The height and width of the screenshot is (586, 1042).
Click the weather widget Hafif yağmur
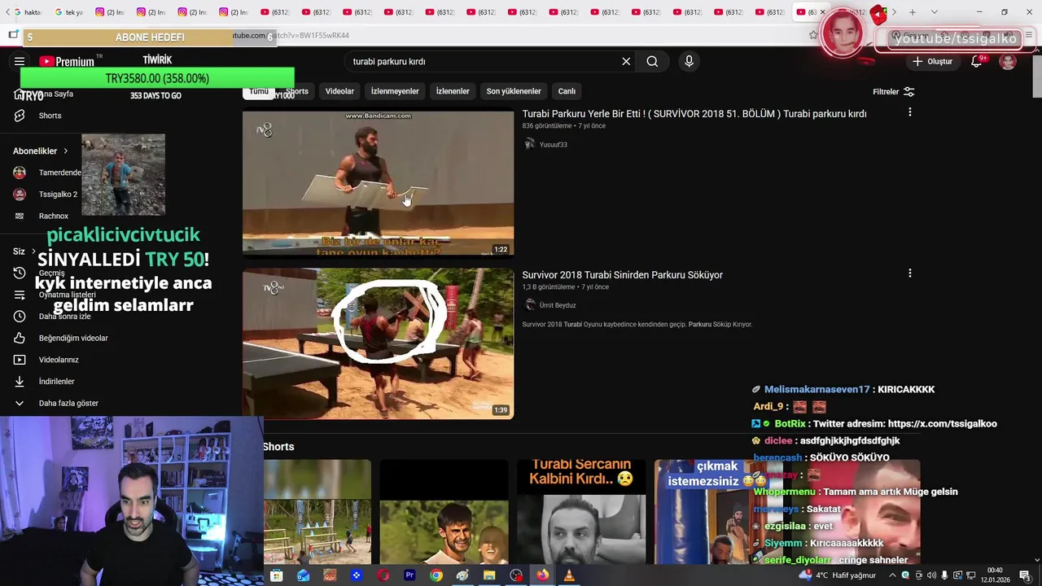[838, 575]
